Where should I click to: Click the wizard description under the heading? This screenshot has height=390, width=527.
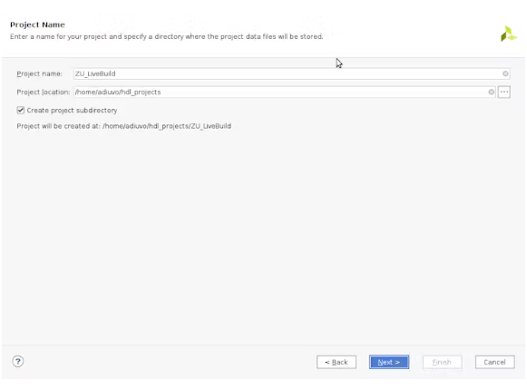[166, 36]
